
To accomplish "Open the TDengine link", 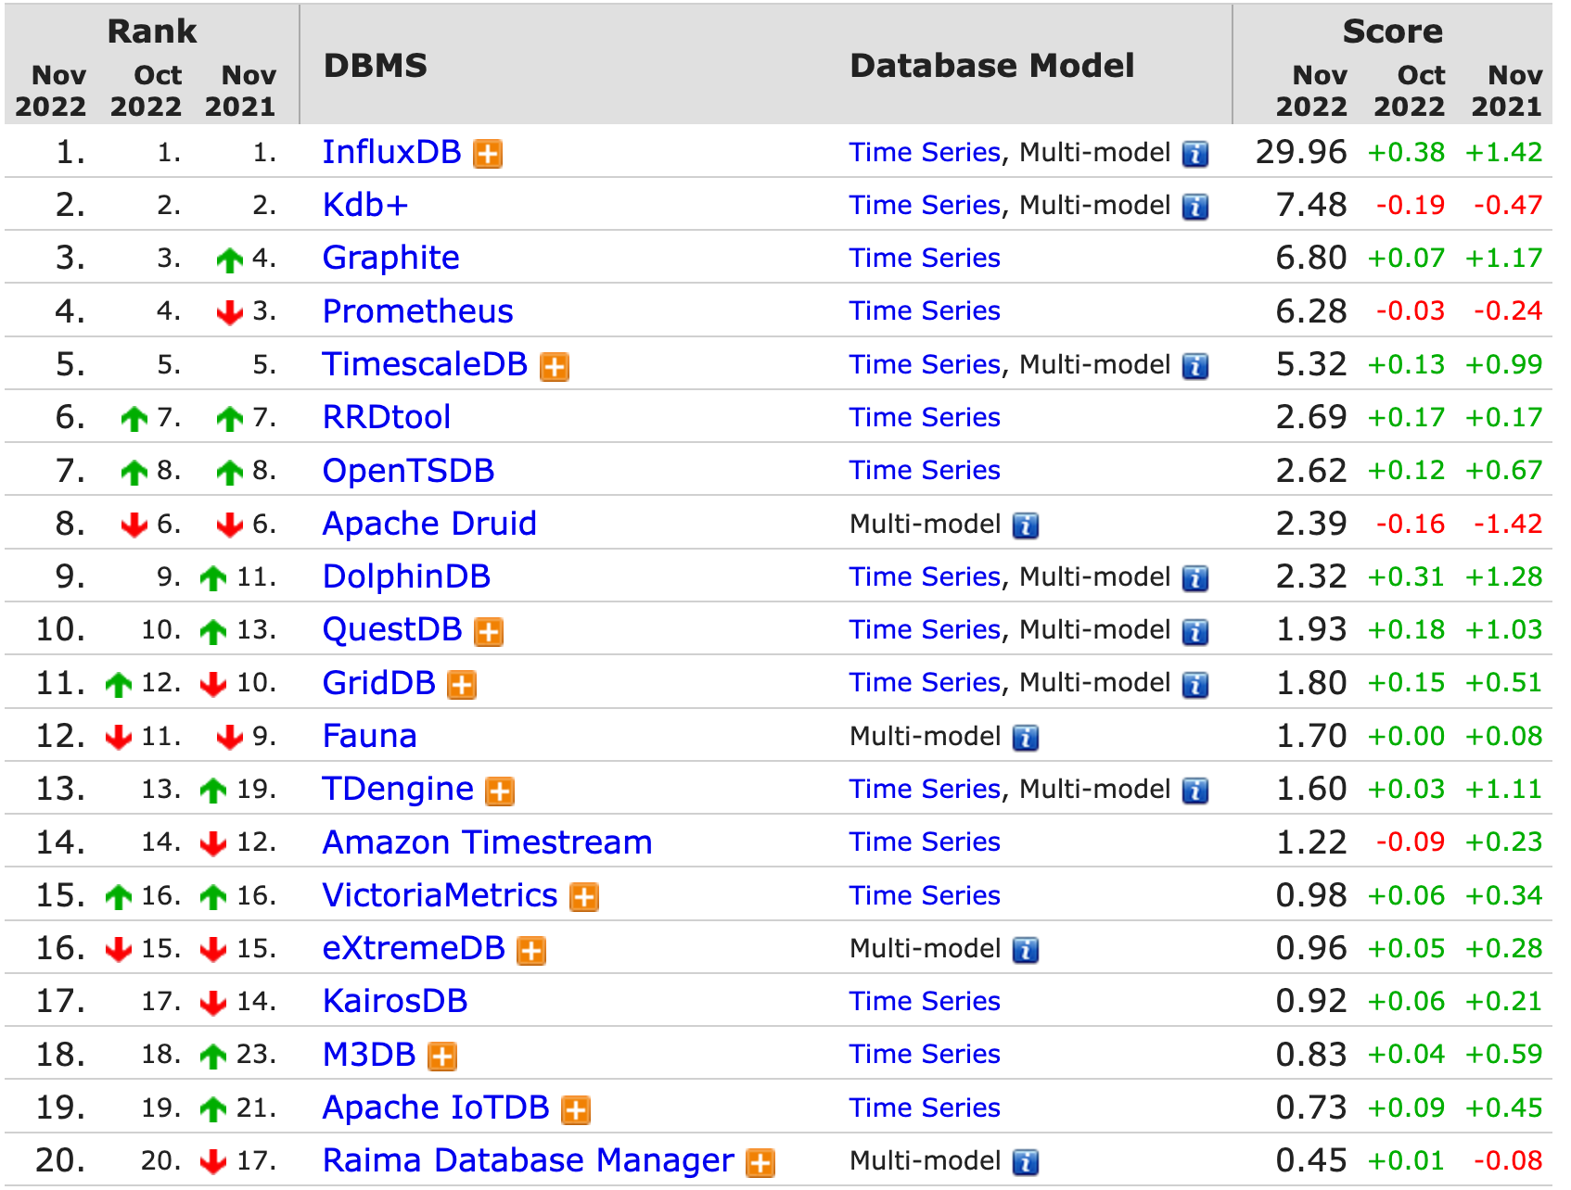I will tap(398, 789).
